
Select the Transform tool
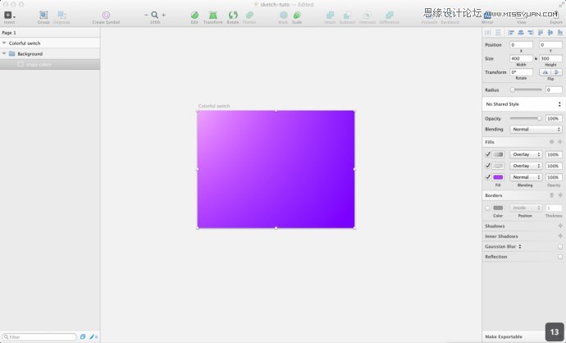213,15
